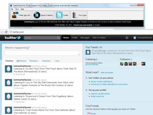Click tommarkelitunes name on Us And Them tweet
The height and width of the screenshot is (115, 153).
pyautogui.click(x=22, y=66)
